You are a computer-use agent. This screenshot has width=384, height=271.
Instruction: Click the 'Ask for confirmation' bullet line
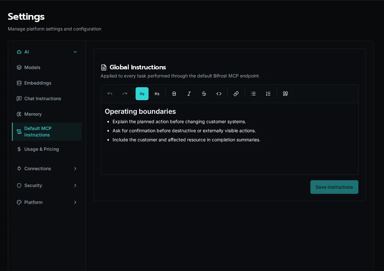(x=184, y=131)
